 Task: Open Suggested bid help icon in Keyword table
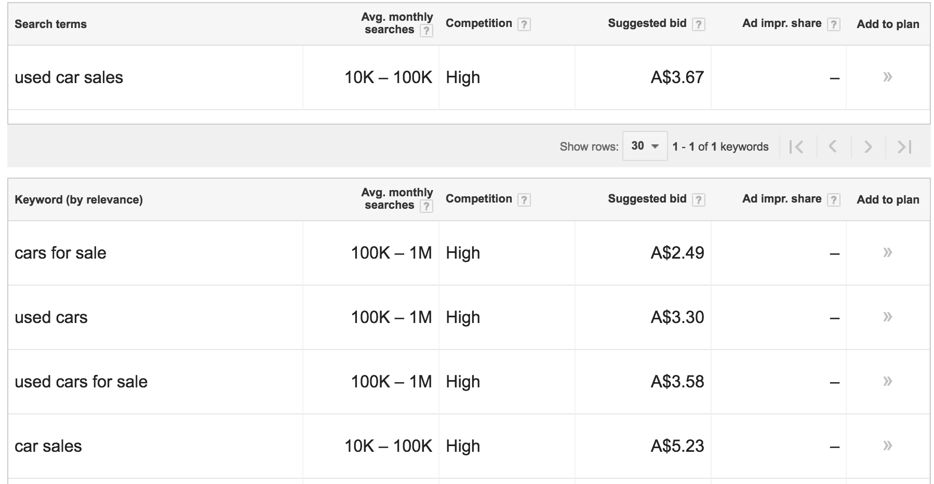pyautogui.click(x=699, y=200)
